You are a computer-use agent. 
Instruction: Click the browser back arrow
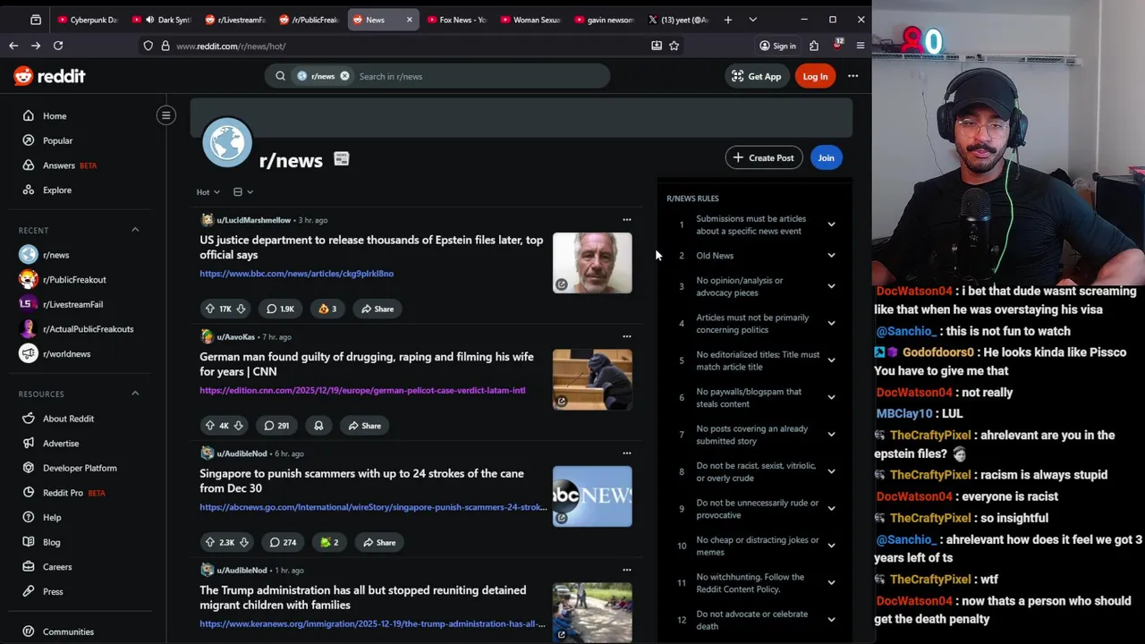[13, 46]
